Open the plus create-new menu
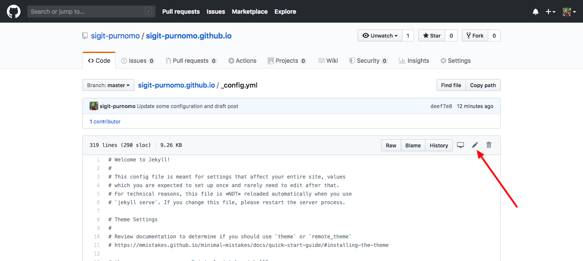This screenshot has height=261, width=583. 550,12
